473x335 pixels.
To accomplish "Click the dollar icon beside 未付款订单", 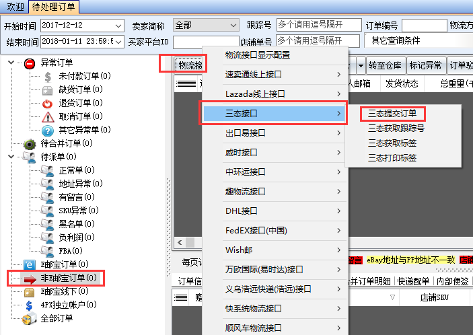I will coord(48,77).
